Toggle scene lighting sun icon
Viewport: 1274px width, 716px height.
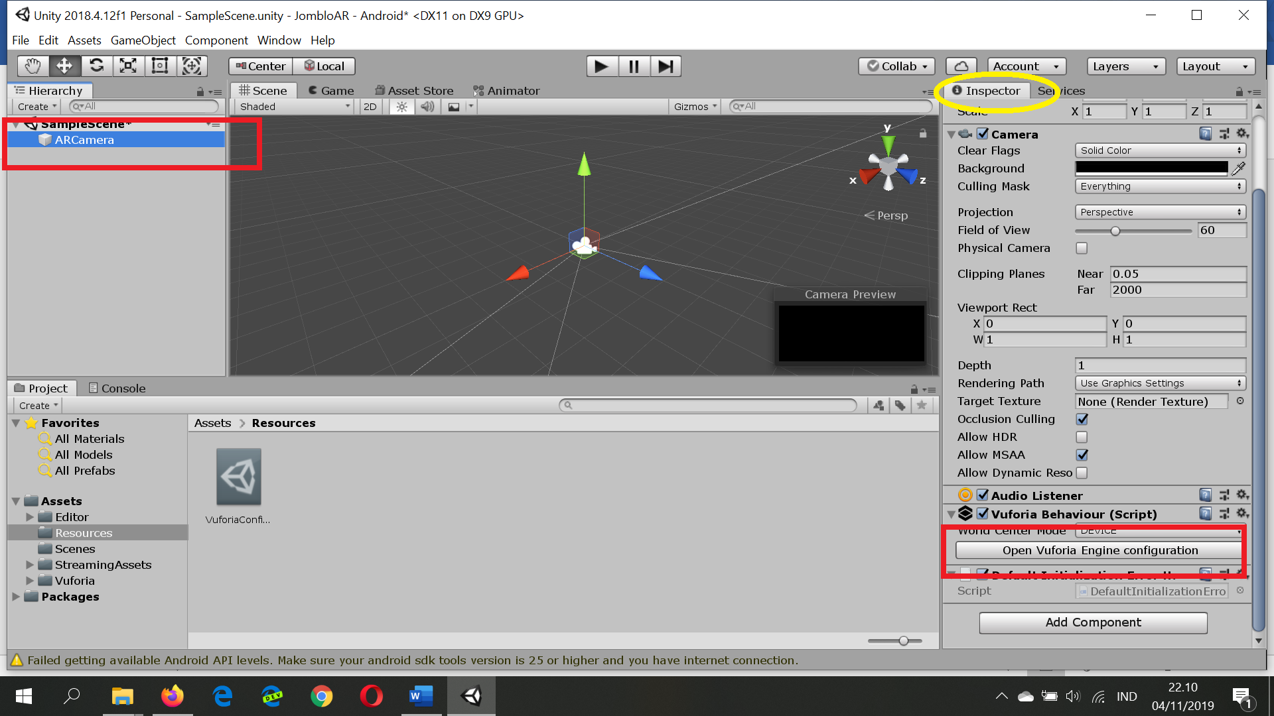click(x=401, y=107)
